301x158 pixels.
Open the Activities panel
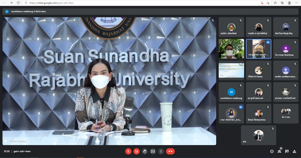295,151
